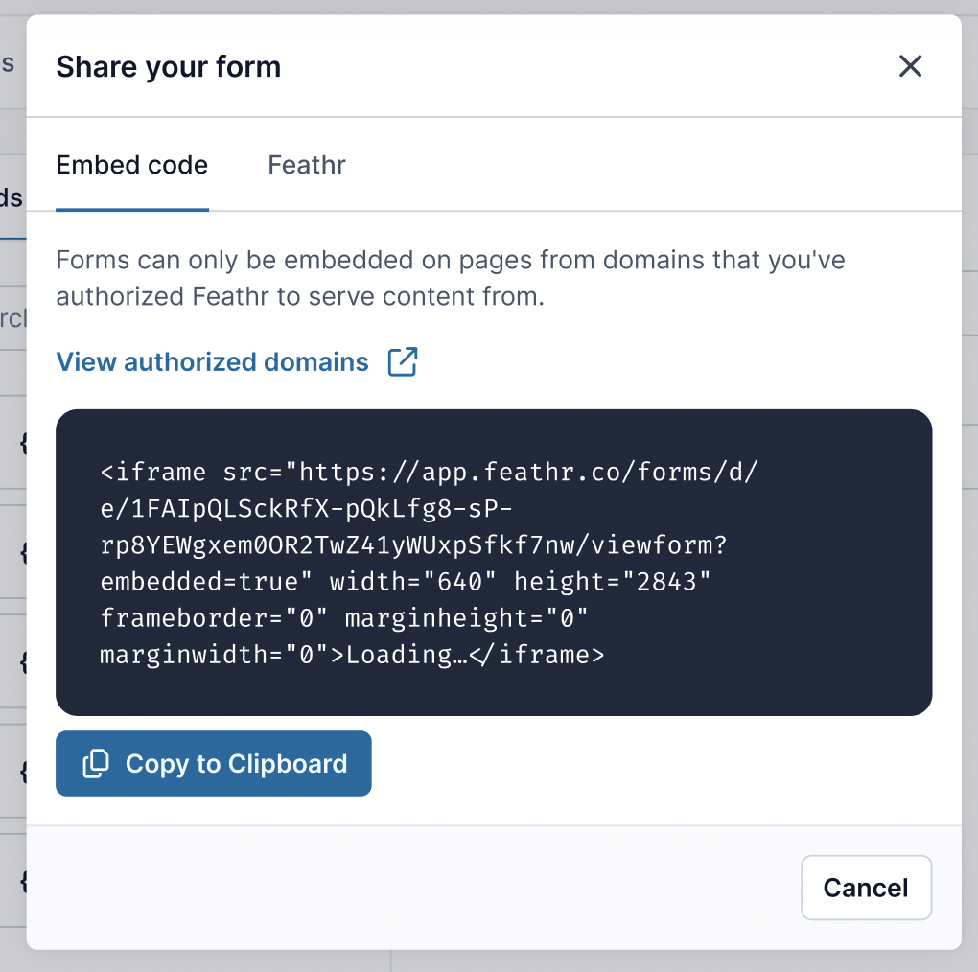Click the gray footer area left of Cancel
This screenshot has width=978, height=972.
pos(413,888)
